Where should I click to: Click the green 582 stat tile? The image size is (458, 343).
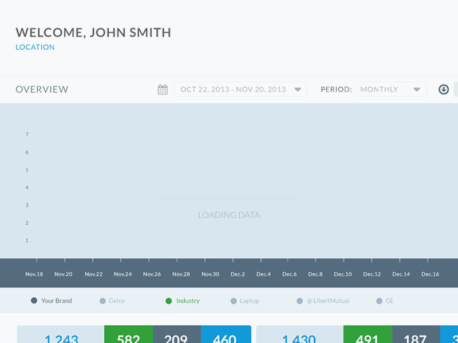(128, 334)
